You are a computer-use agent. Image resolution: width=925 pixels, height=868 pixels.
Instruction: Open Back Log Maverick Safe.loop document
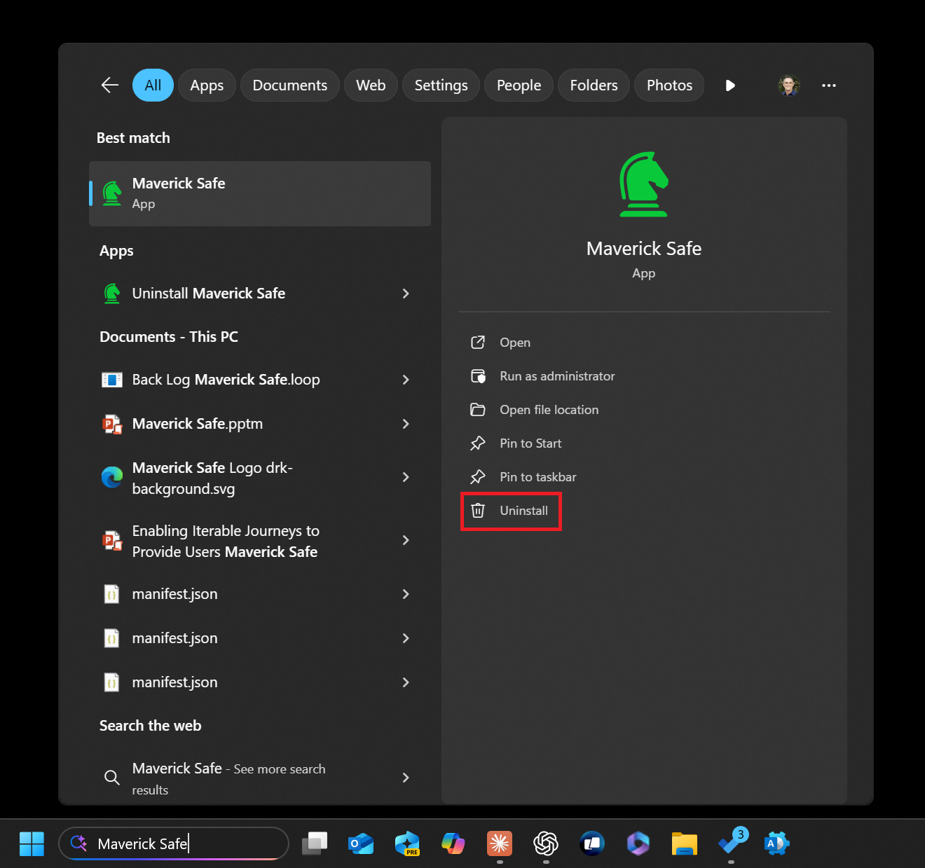pos(226,380)
